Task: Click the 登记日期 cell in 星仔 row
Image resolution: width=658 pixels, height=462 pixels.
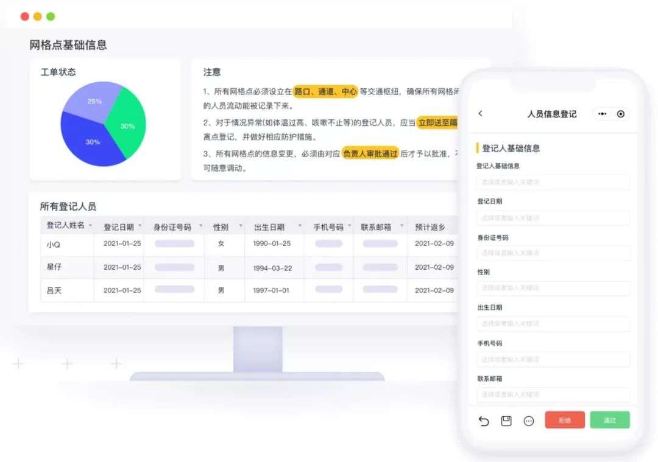Action: point(122,267)
